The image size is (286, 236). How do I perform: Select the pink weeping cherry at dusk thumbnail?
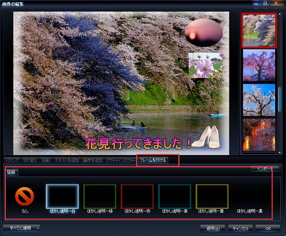click(x=259, y=65)
